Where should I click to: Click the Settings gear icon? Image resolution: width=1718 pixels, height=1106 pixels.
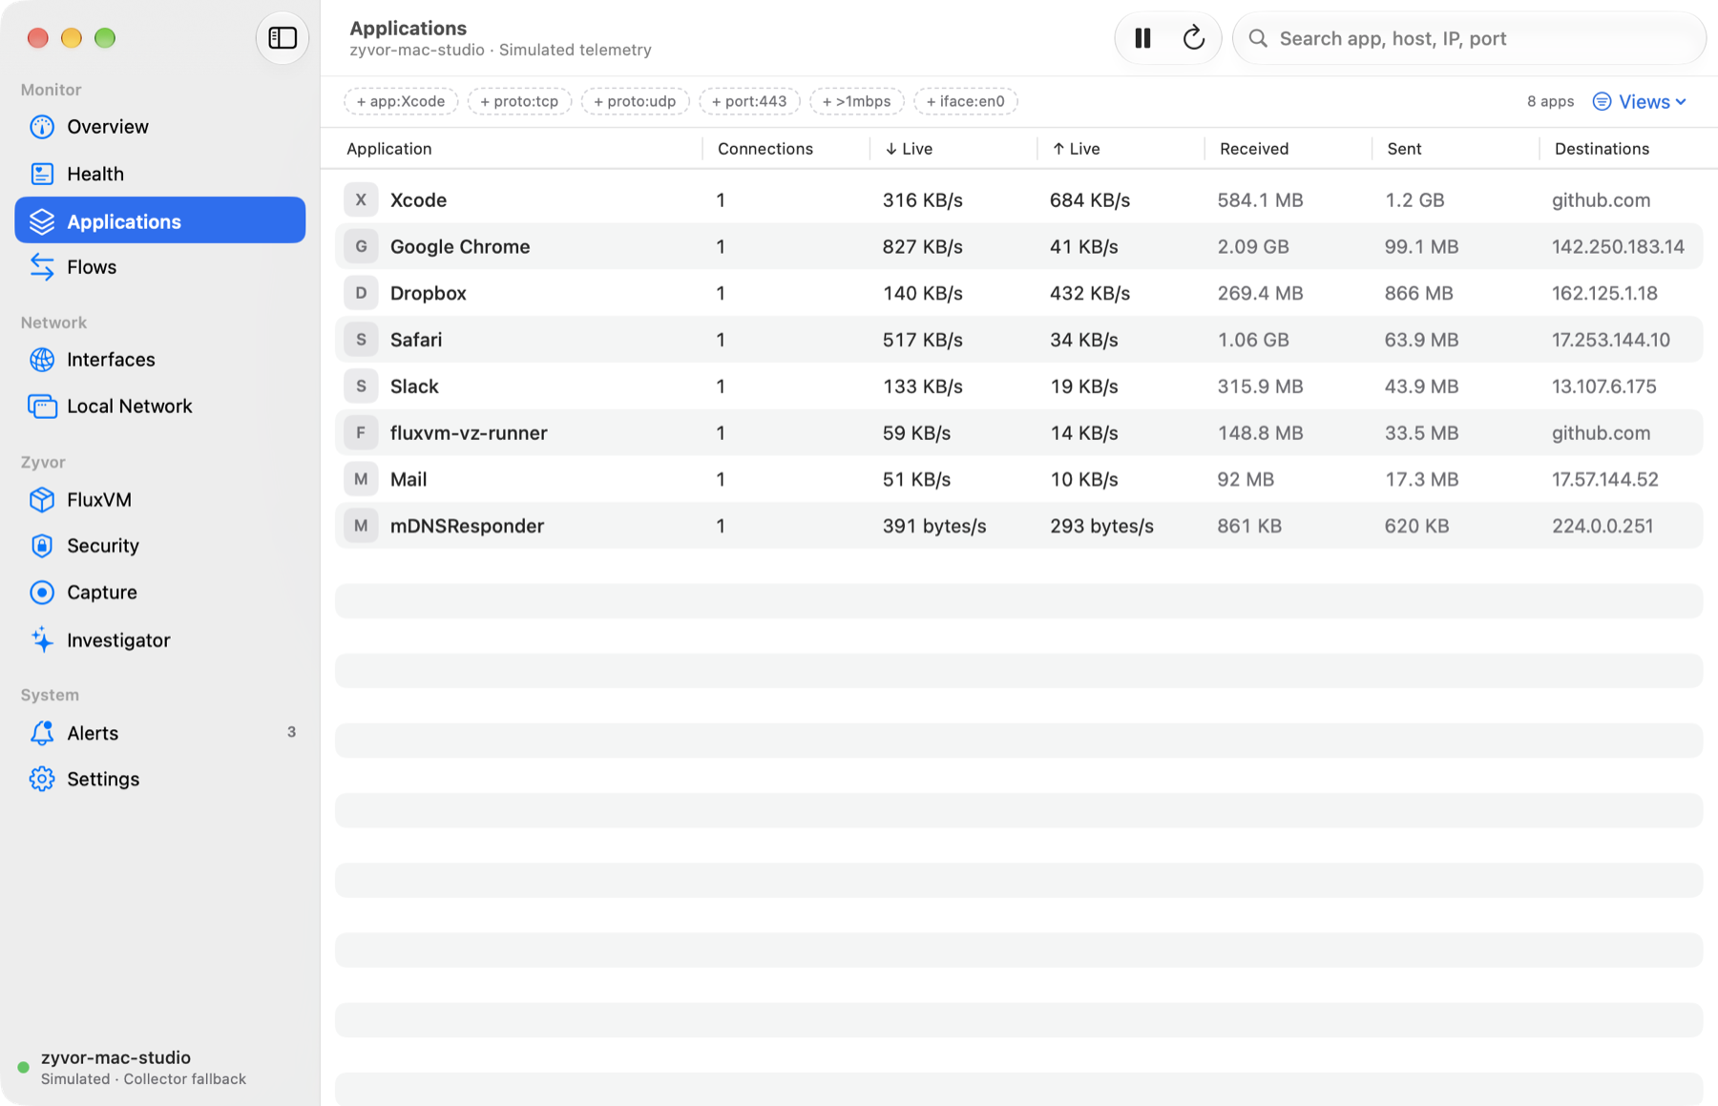[x=42, y=780]
